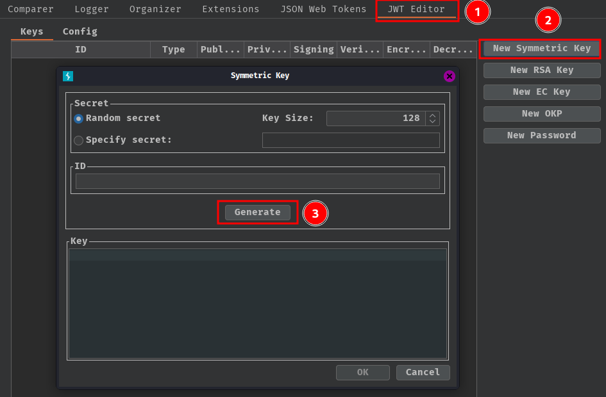
Task: Click the Burp lightning icon in dialog title
Action: [68, 76]
